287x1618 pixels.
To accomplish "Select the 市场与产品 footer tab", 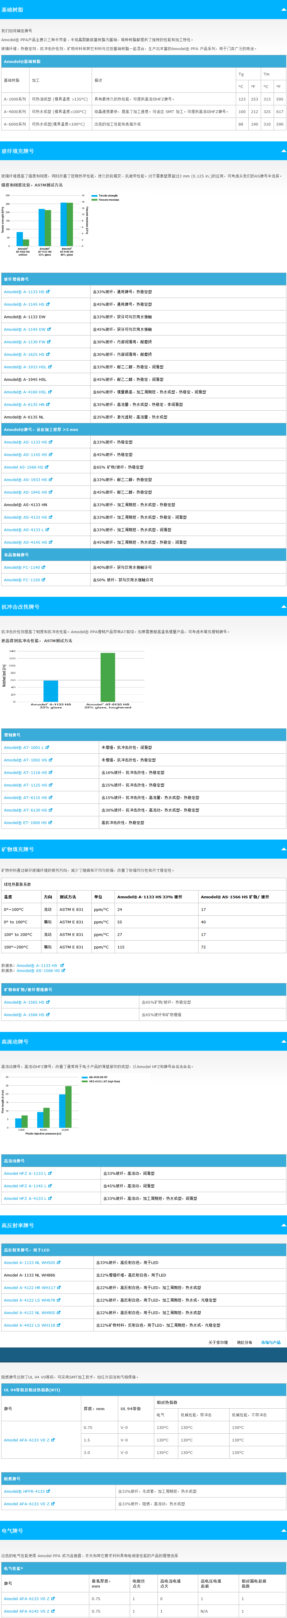I will (271, 1342).
